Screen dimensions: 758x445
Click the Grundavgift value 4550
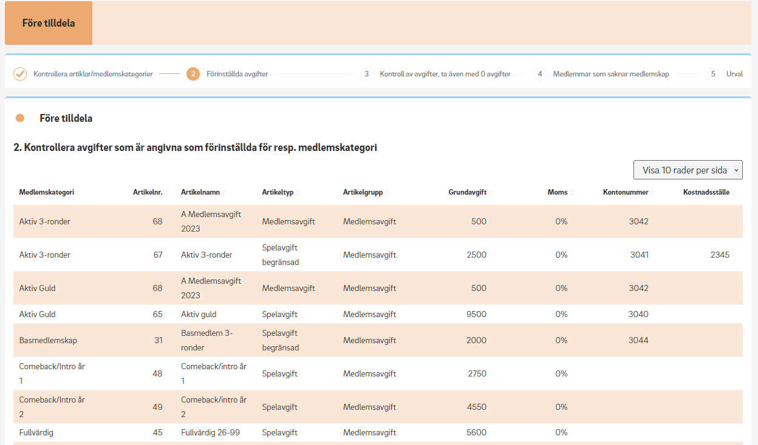(477, 407)
